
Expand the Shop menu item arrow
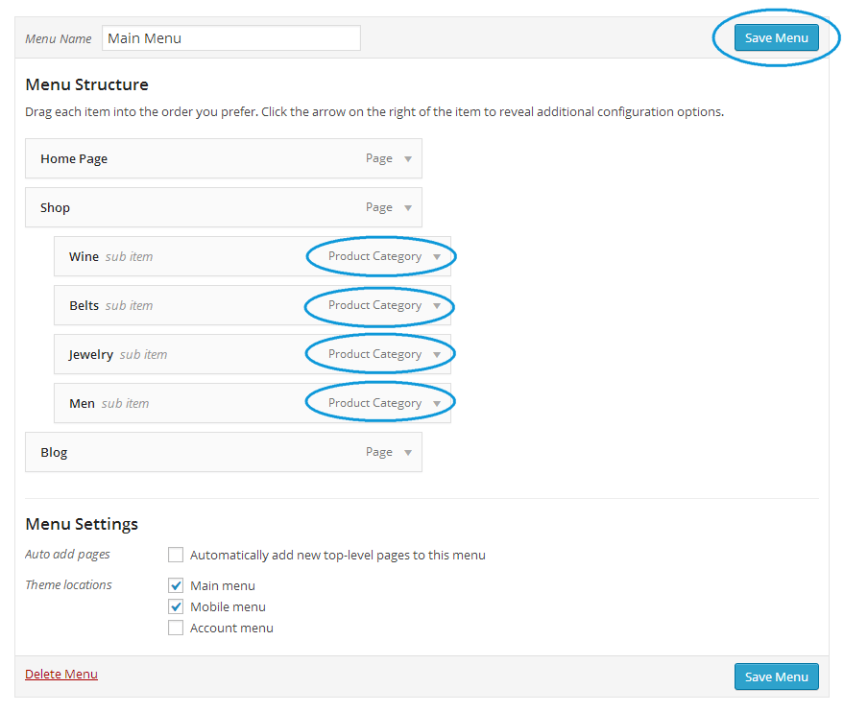[x=408, y=208]
